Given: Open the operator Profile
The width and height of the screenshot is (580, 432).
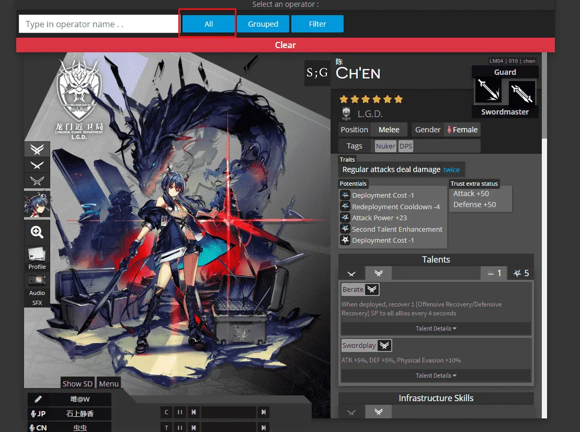Looking at the screenshot, I should coord(37,258).
